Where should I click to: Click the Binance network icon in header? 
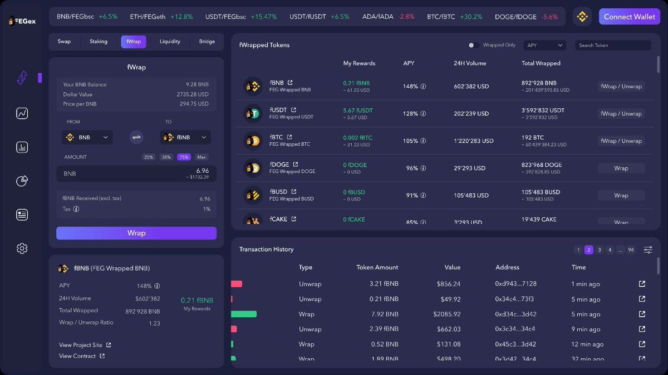point(582,17)
